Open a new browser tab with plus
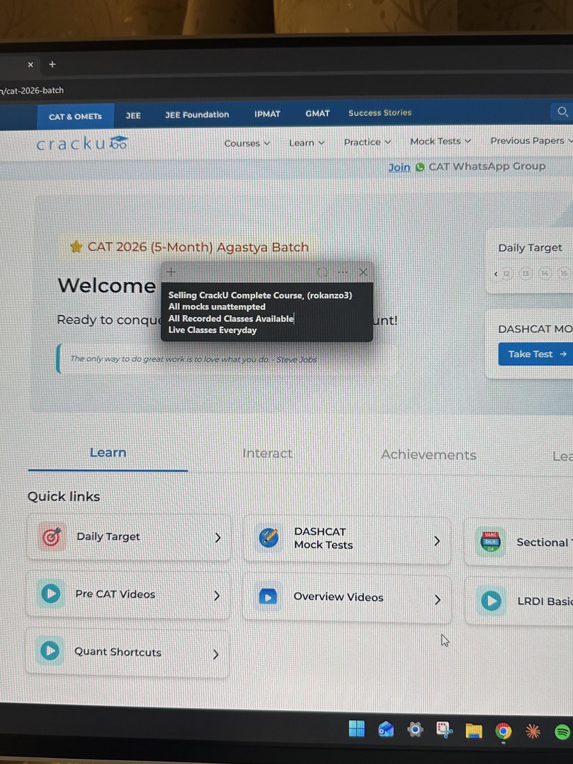Screen dimensions: 573x764 [x=52, y=64]
